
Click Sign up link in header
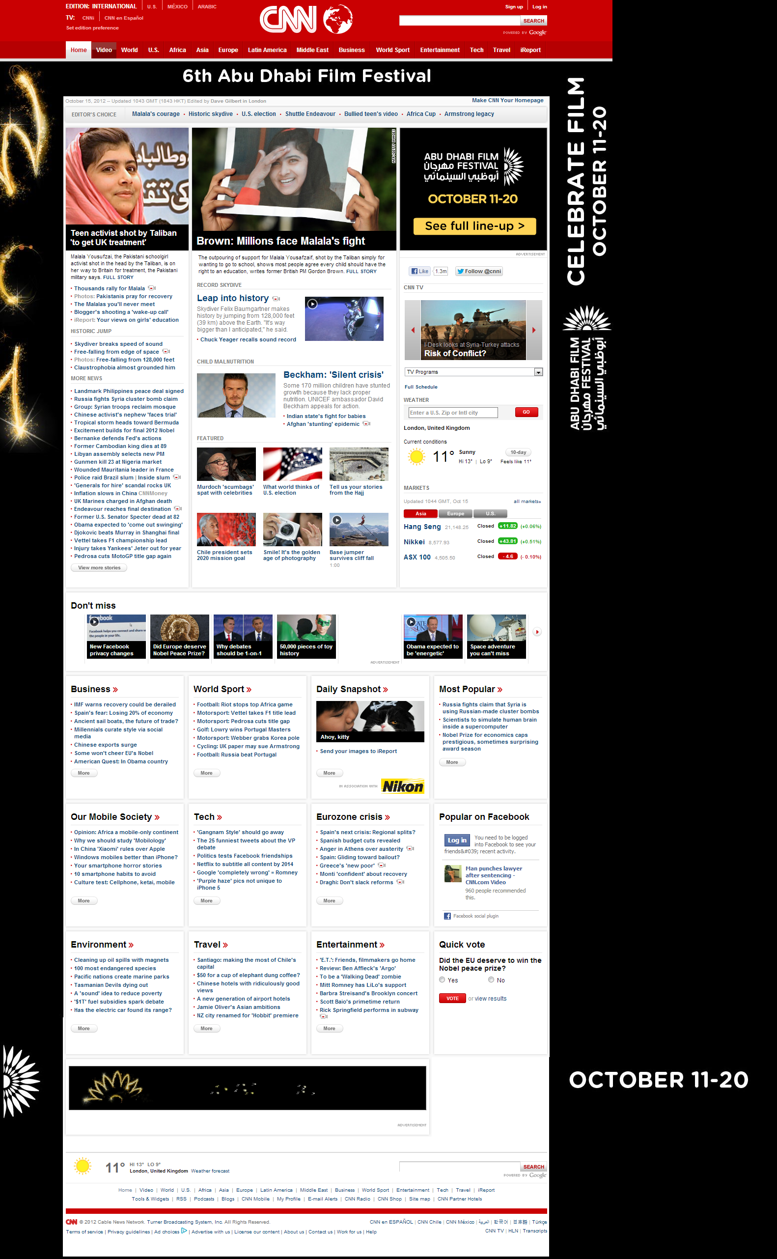click(x=514, y=7)
